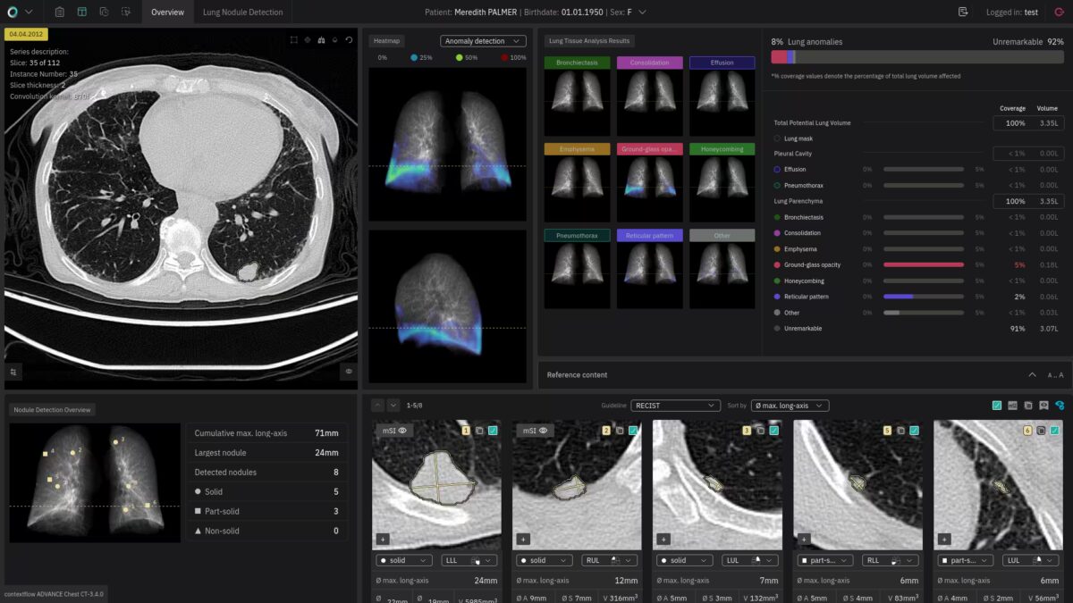Check the selection checkbox on nodule 3 thumbnail
This screenshot has height=603, width=1073.
773,430
